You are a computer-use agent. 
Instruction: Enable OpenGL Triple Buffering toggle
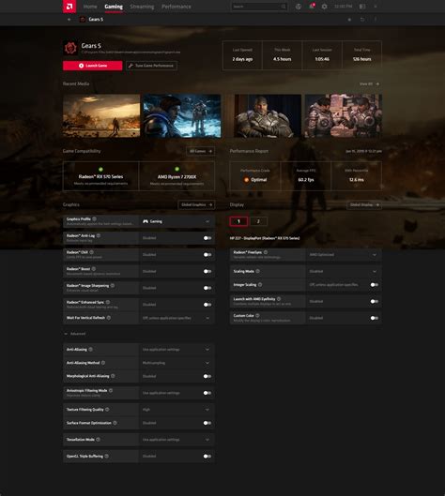[x=207, y=456]
